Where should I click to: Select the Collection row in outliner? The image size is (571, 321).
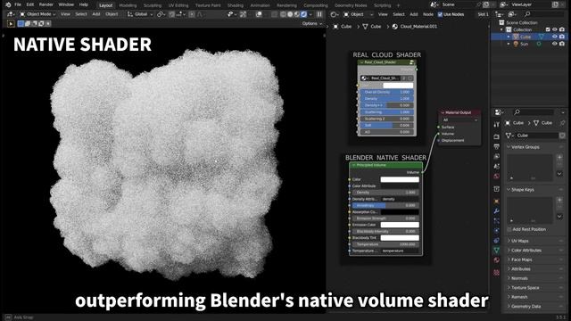tap(522, 29)
